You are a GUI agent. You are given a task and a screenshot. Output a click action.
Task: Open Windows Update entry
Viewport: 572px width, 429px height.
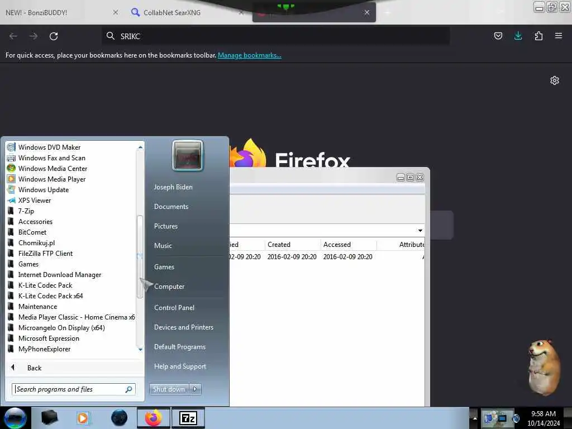[44, 190]
